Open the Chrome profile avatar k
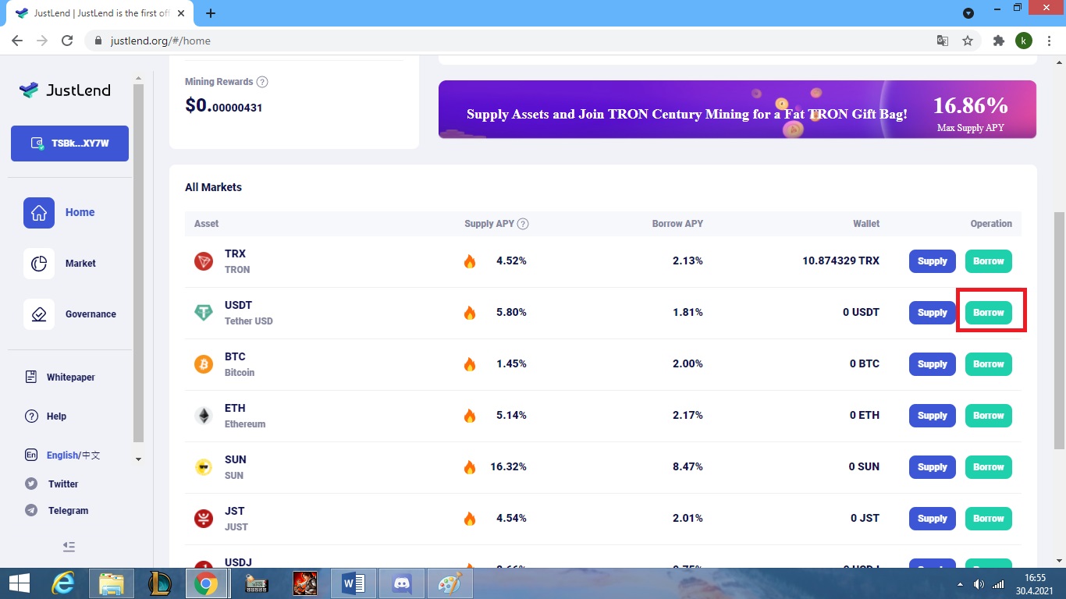 pyautogui.click(x=1024, y=41)
